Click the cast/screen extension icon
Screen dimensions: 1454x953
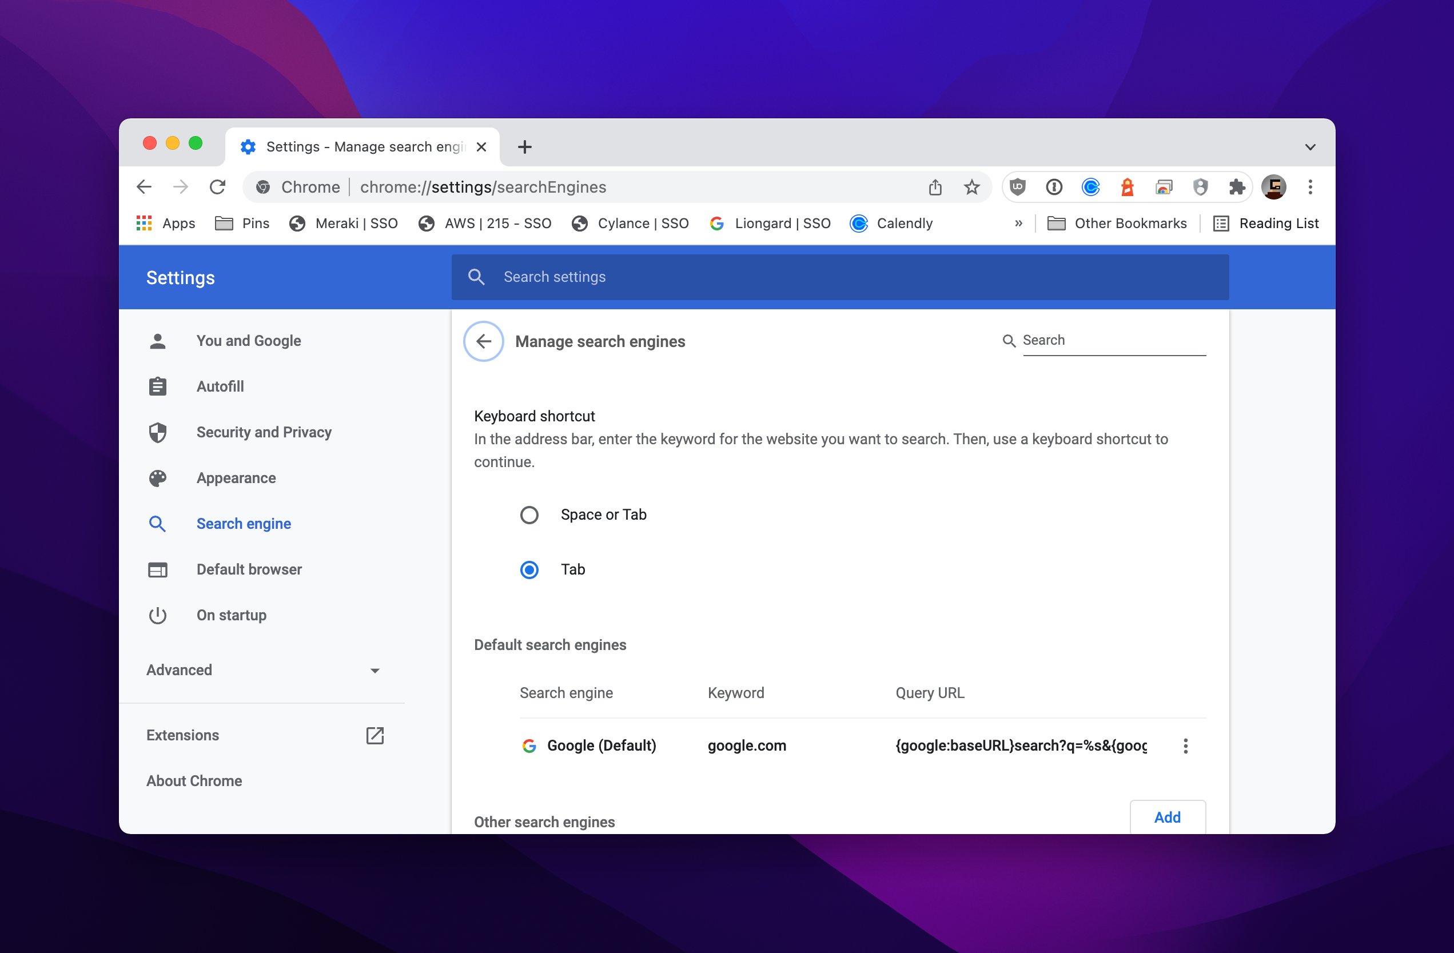1164,187
